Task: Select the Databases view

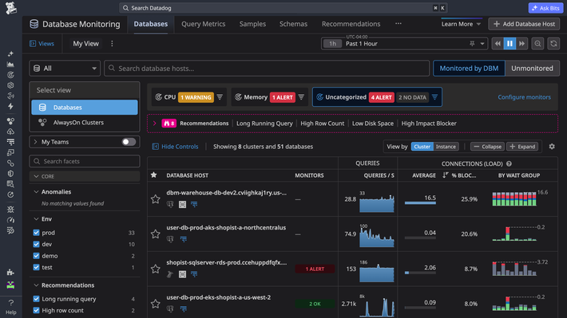Action: point(85,108)
